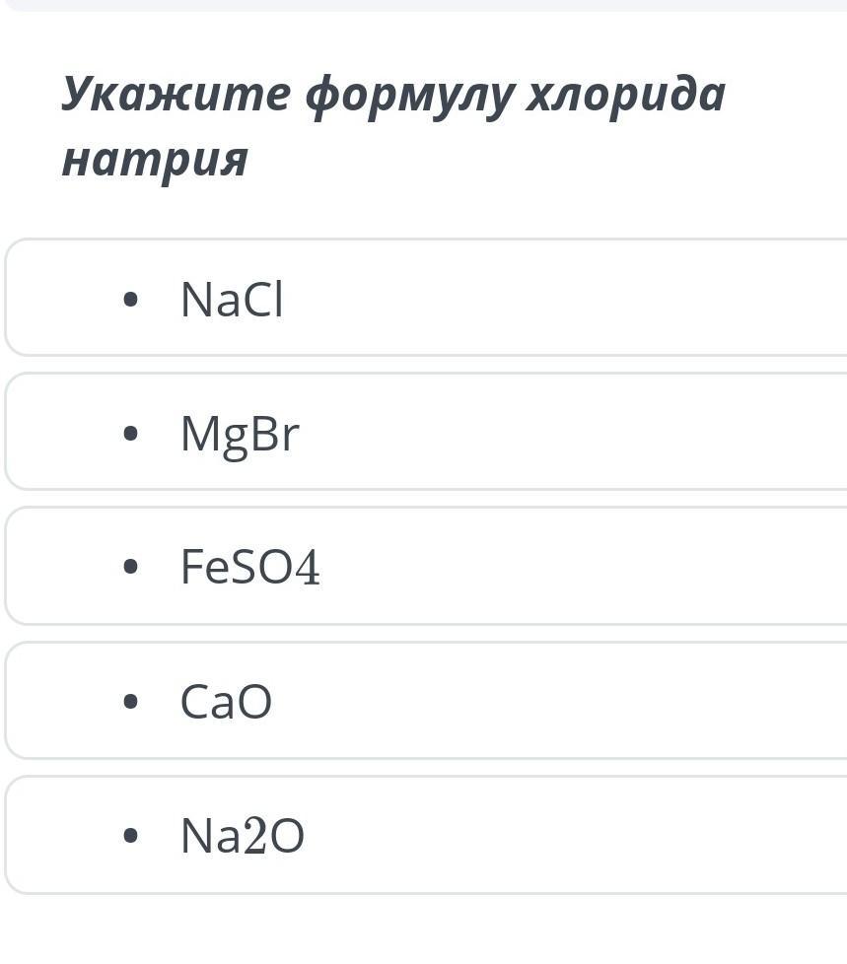Click the CaO formula text
Image resolution: width=847 pixels, height=964 pixels.
(x=226, y=701)
